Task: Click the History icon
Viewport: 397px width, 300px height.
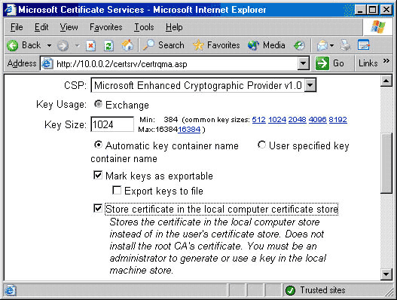Action: coord(299,46)
